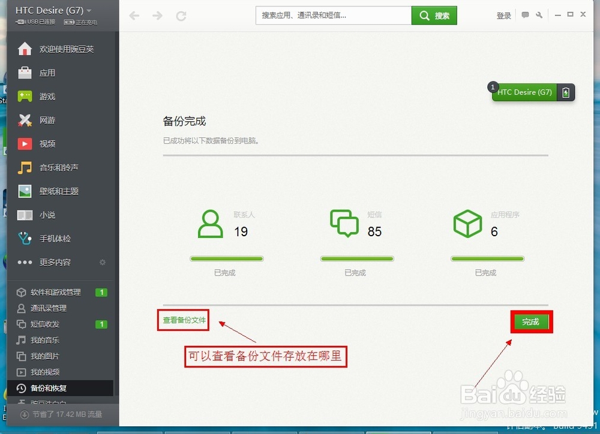Open the 网游 crossed swords icon
Image resolution: width=600 pixels, height=434 pixels.
25,120
